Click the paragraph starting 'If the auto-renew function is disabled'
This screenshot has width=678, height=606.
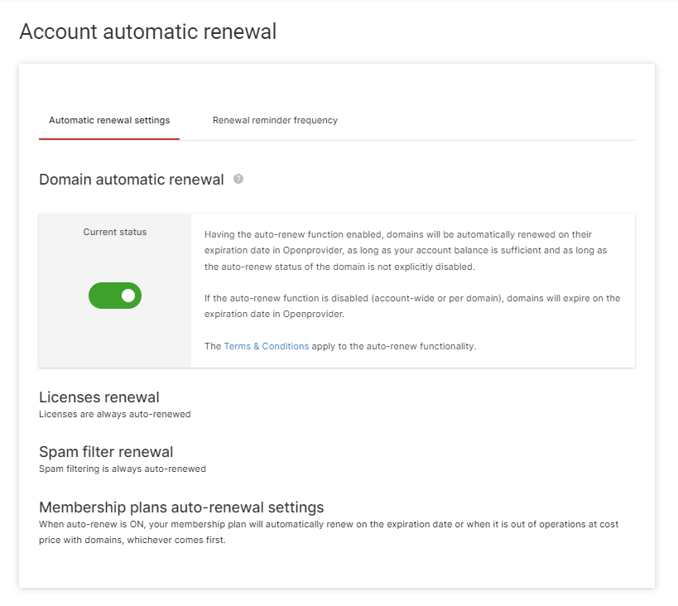coord(412,305)
